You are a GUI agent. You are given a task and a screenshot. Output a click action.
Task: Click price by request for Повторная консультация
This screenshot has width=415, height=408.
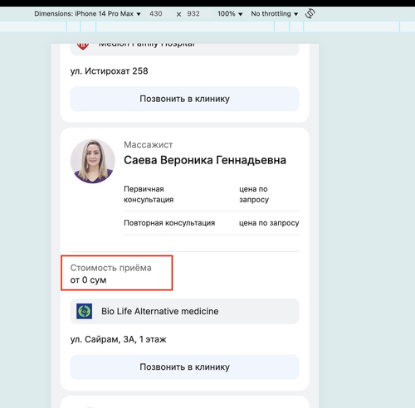tap(269, 223)
